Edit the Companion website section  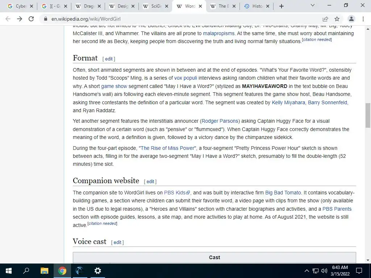point(150,182)
